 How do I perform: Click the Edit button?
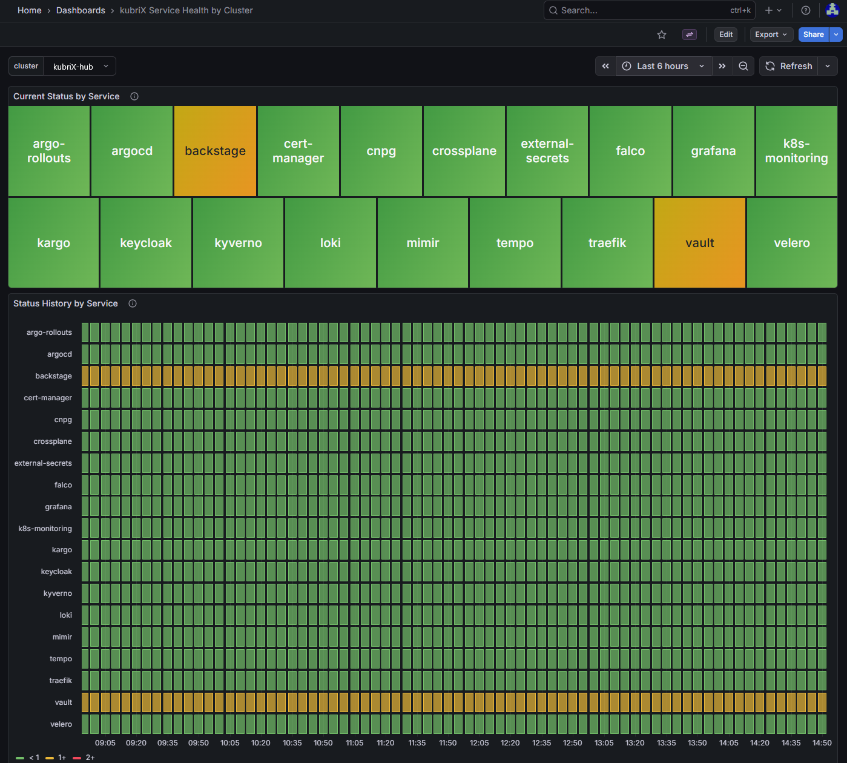point(725,35)
